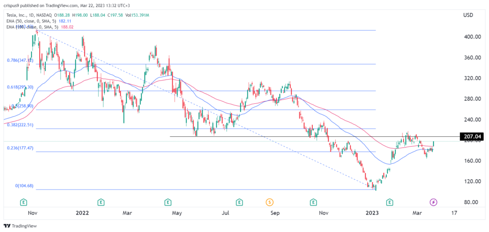Image resolution: width=489 pixels, height=232 pixels.
Task: Select the 0.5(258.90) Fibonacci label
Action: [22, 106]
